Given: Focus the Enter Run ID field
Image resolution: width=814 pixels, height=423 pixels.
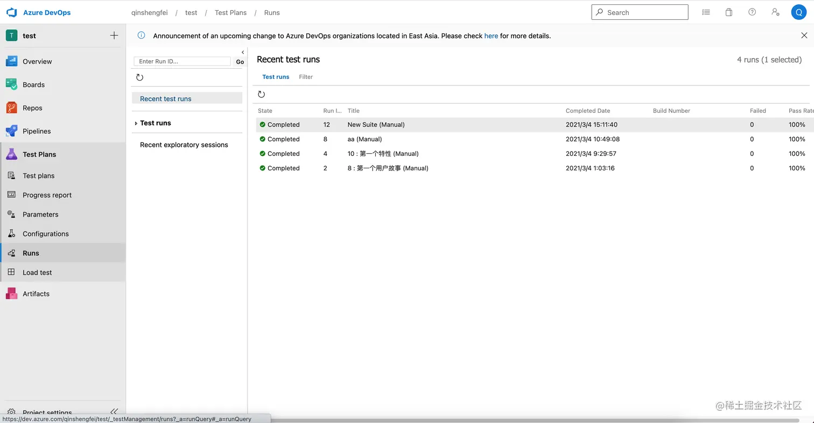Looking at the screenshot, I should click(x=182, y=61).
